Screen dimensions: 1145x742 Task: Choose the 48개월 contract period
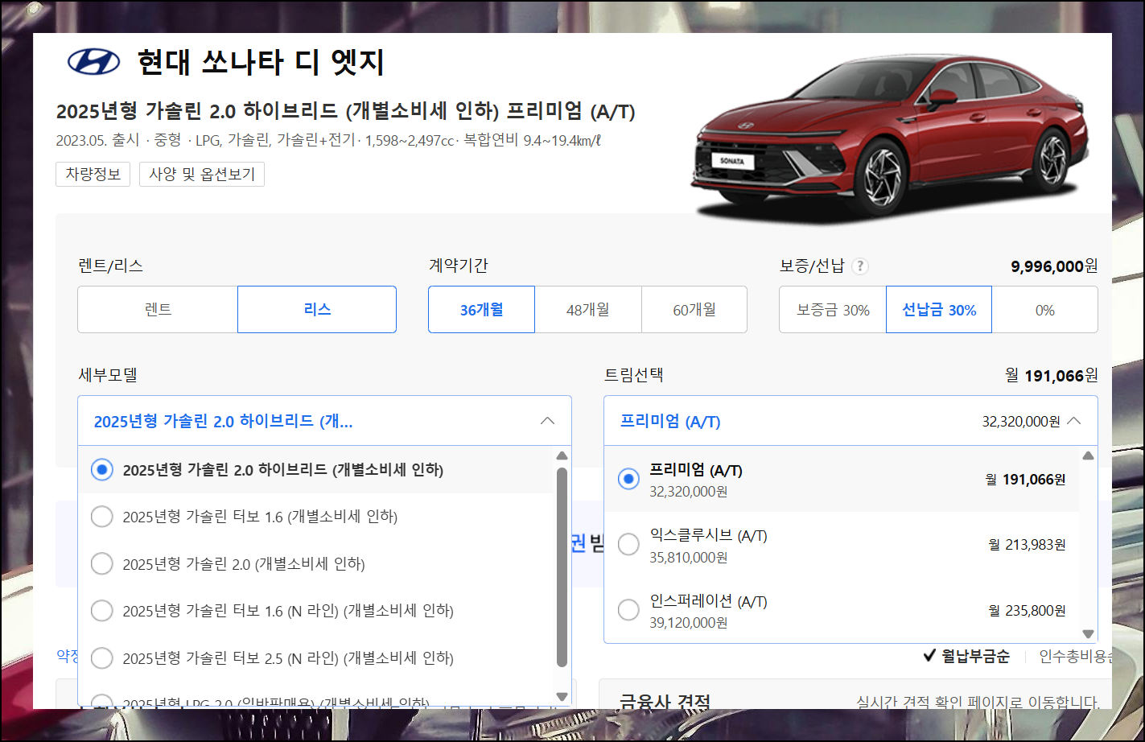click(x=588, y=309)
